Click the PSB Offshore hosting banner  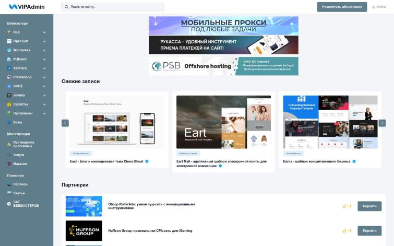pos(224,66)
